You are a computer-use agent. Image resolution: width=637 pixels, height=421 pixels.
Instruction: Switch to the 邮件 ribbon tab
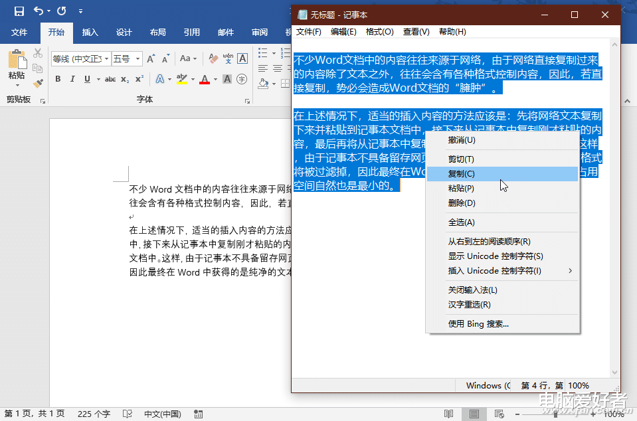click(225, 33)
